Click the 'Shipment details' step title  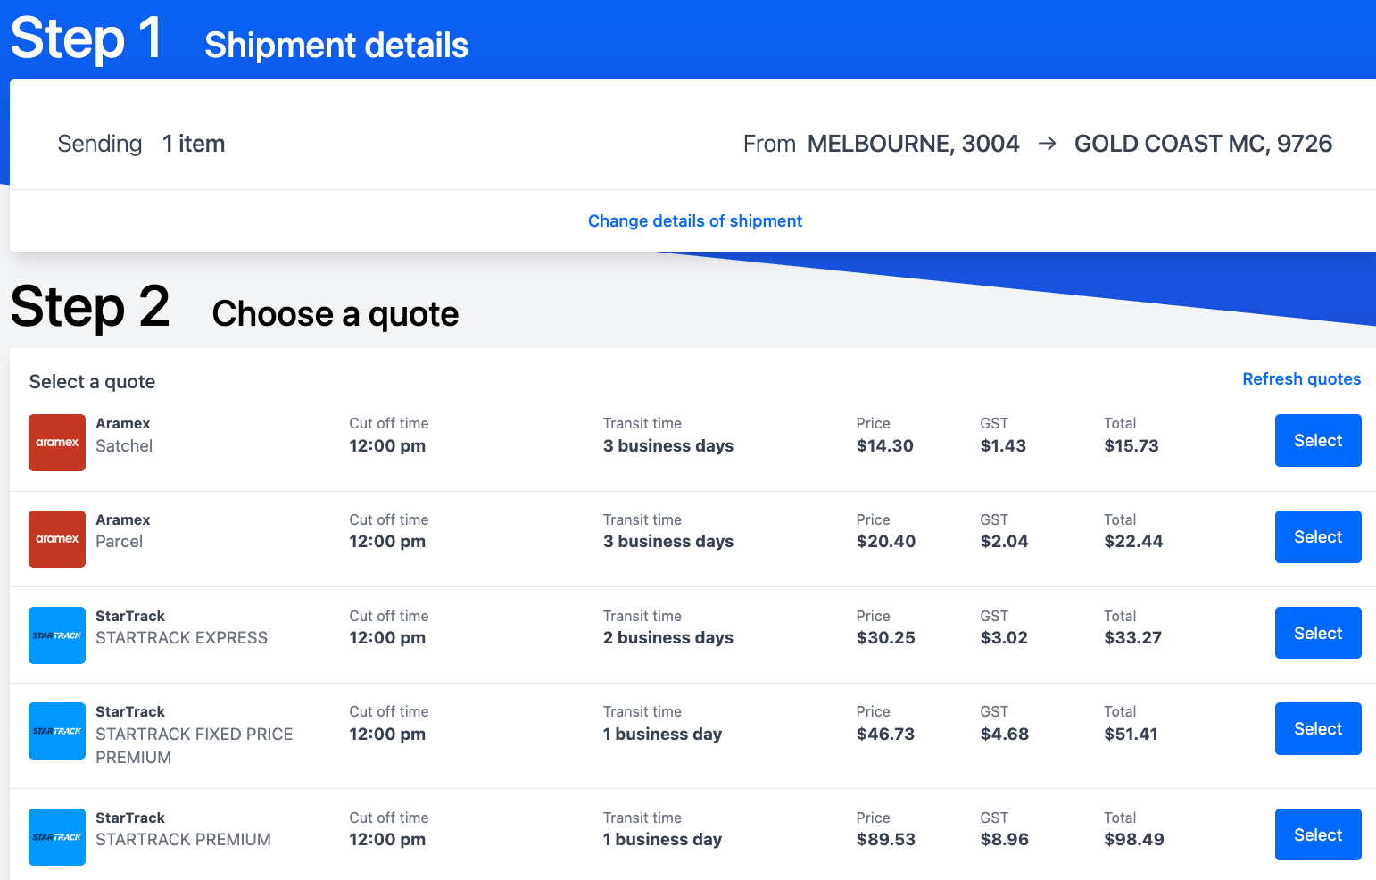[336, 45]
